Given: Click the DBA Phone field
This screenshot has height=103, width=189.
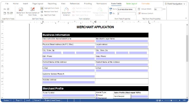Looking at the screenshot, I should click(x=69, y=59).
